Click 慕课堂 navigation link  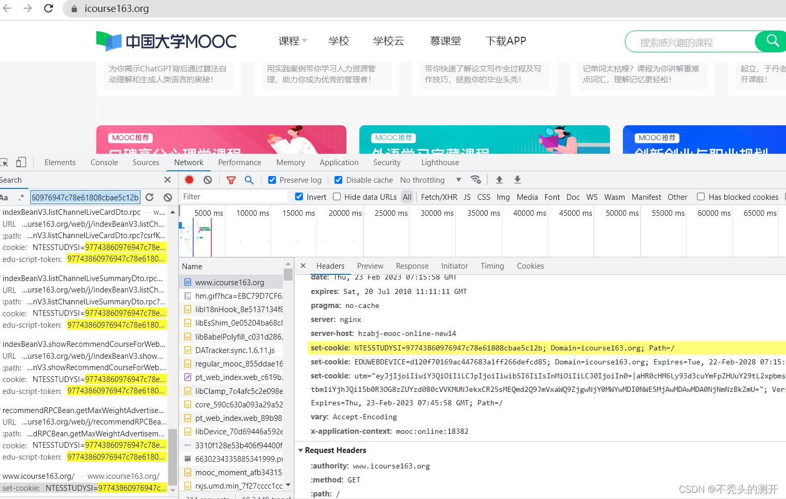[x=445, y=41]
